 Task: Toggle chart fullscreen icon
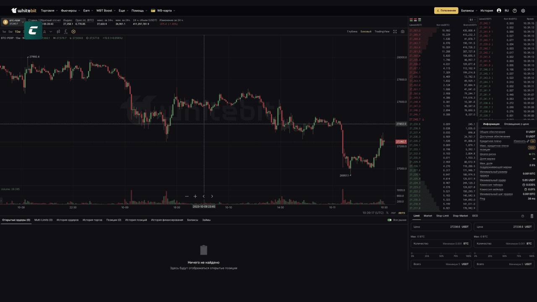[x=395, y=31]
